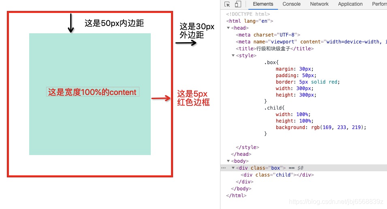Select the closing </div> tag
This screenshot has width=387, height=209.
[244, 182]
